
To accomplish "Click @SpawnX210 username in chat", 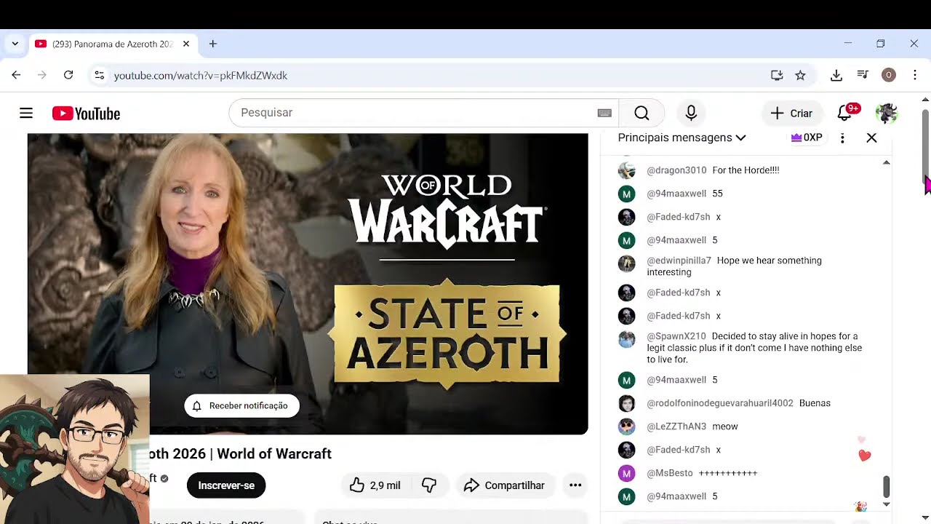I will pyautogui.click(x=676, y=336).
